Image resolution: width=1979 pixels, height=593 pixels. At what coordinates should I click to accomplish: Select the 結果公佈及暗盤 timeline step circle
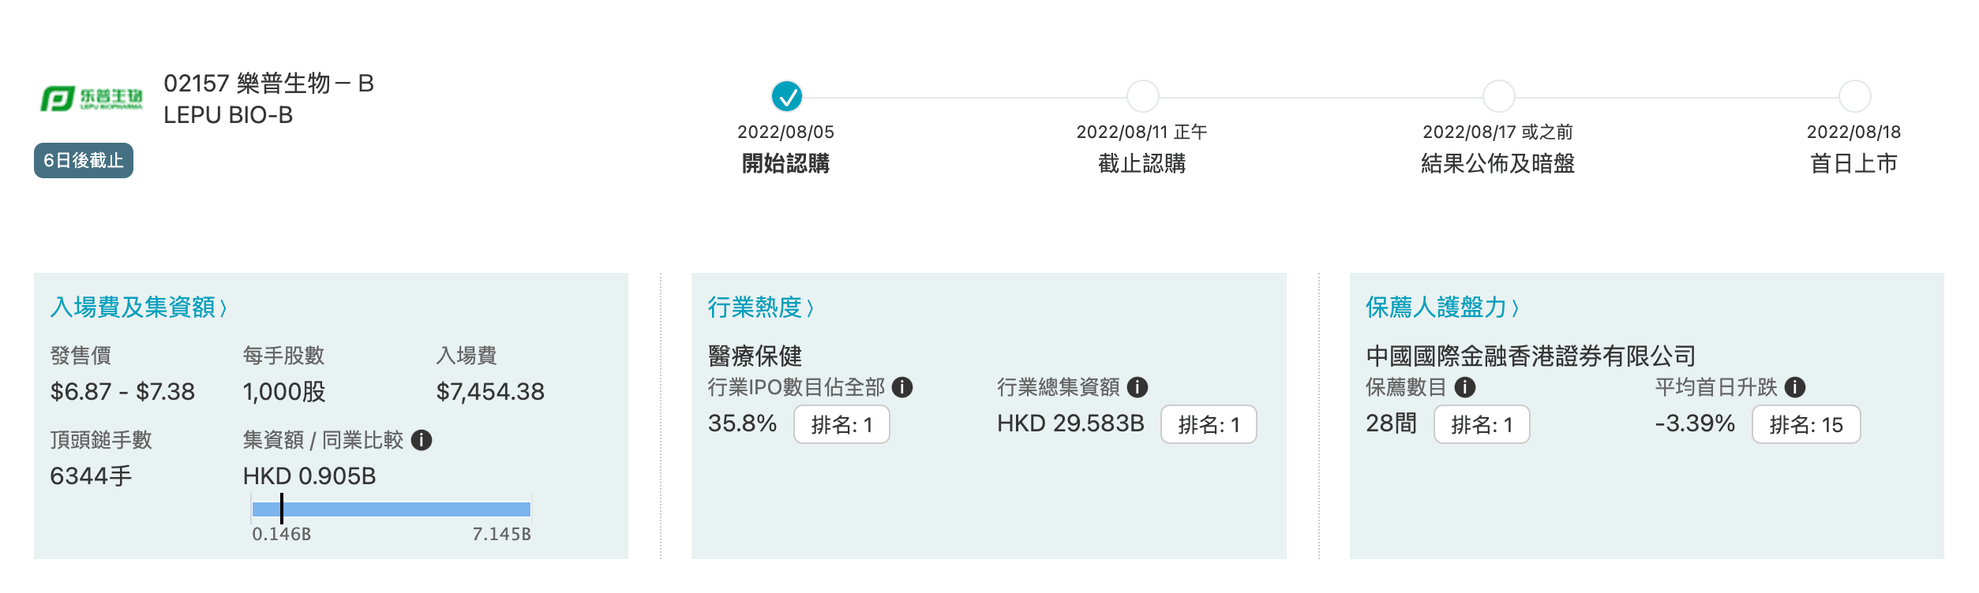pyautogui.click(x=1498, y=97)
